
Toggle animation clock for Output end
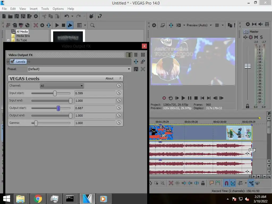(x=119, y=115)
